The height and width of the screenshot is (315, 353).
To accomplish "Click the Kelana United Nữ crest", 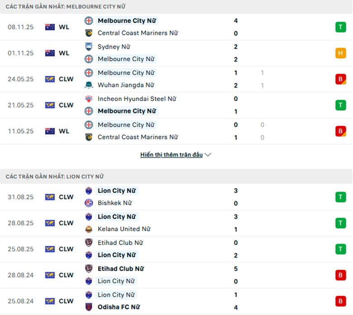I will 89,229.
